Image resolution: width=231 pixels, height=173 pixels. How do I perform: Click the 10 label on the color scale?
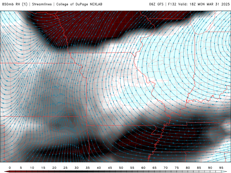click(x=32, y=168)
